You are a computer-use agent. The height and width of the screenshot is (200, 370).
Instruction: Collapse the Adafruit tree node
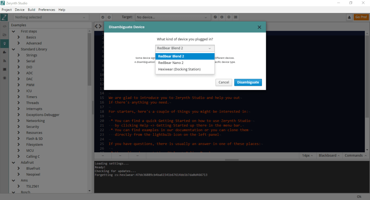(13, 162)
